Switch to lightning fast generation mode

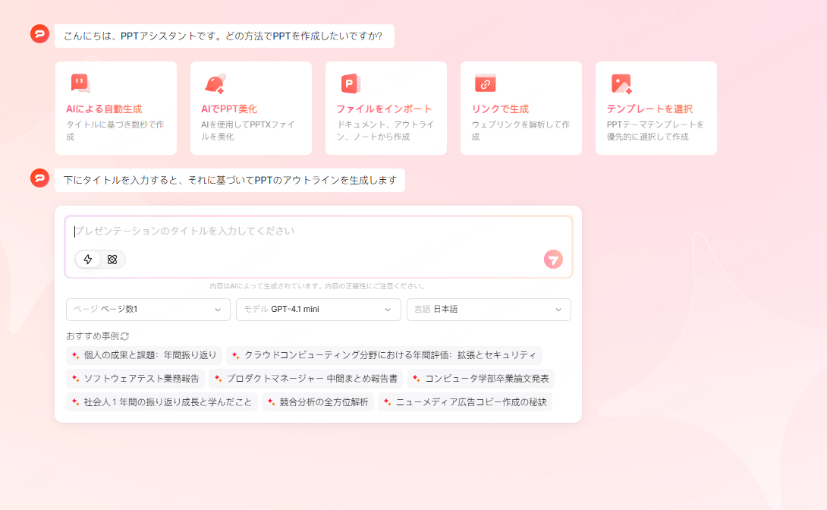87,260
